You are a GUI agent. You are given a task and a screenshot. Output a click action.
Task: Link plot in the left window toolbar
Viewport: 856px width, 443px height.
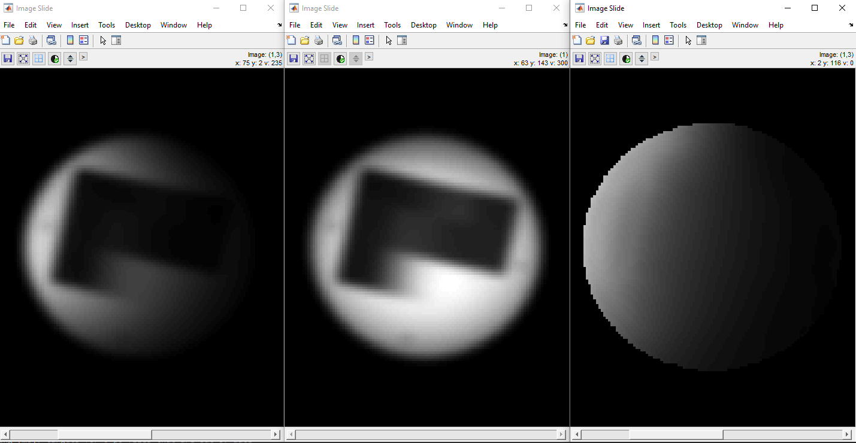click(x=52, y=40)
